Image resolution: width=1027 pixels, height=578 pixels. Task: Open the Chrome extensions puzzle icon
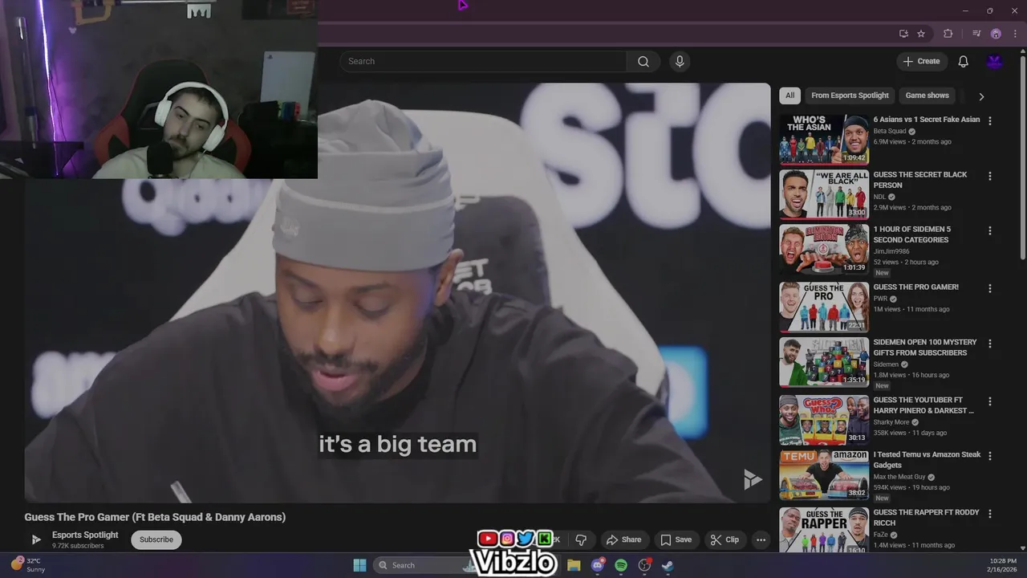[x=948, y=34]
